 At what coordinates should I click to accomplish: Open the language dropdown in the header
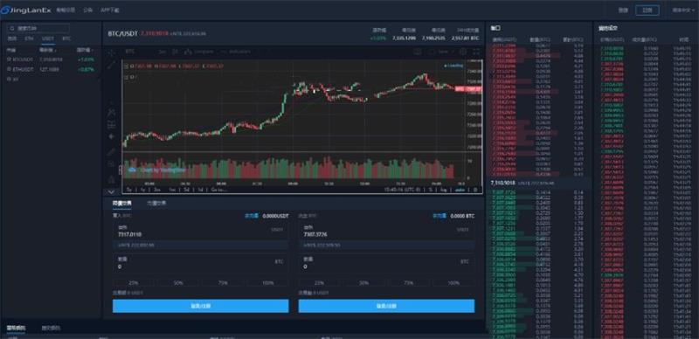[x=682, y=10]
